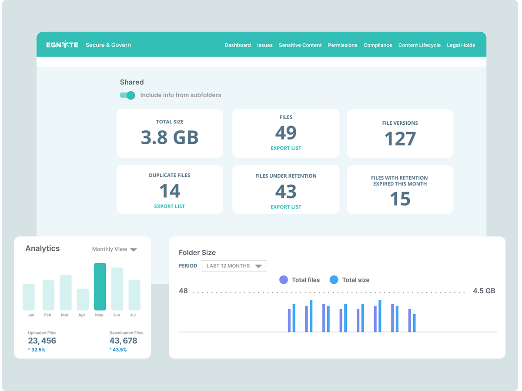The image size is (522, 391).
Task: Navigate to the Compliance page
Action: pos(378,45)
